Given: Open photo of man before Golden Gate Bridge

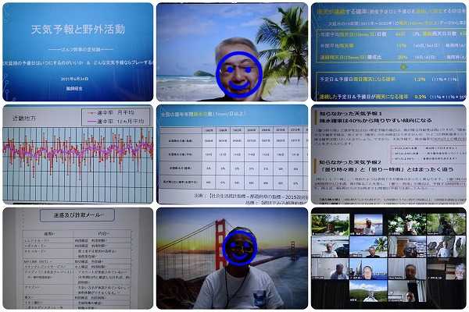Looking at the screenshot, I should 232,258.
